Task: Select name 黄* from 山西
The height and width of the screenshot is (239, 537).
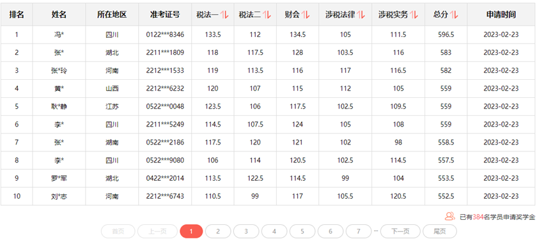Action: [59, 88]
